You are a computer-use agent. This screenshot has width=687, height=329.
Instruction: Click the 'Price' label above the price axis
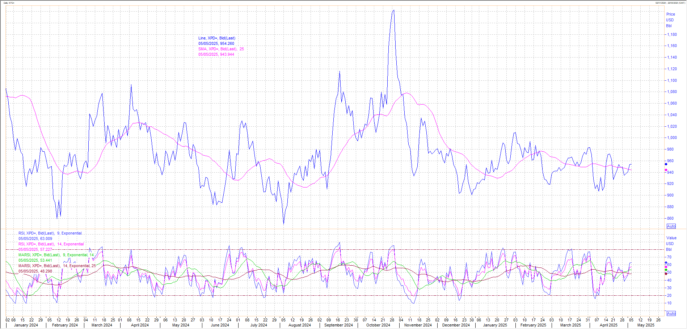[671, 14]
